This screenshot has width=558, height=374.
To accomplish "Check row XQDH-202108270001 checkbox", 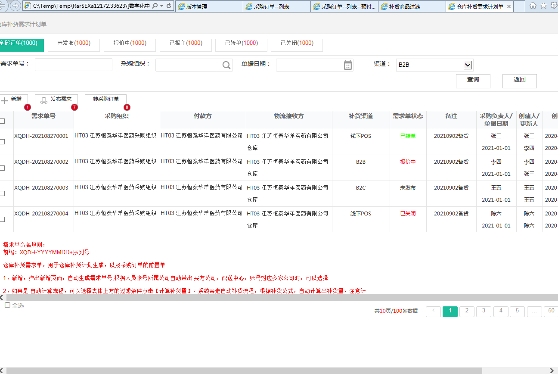I will coord(2,142).
